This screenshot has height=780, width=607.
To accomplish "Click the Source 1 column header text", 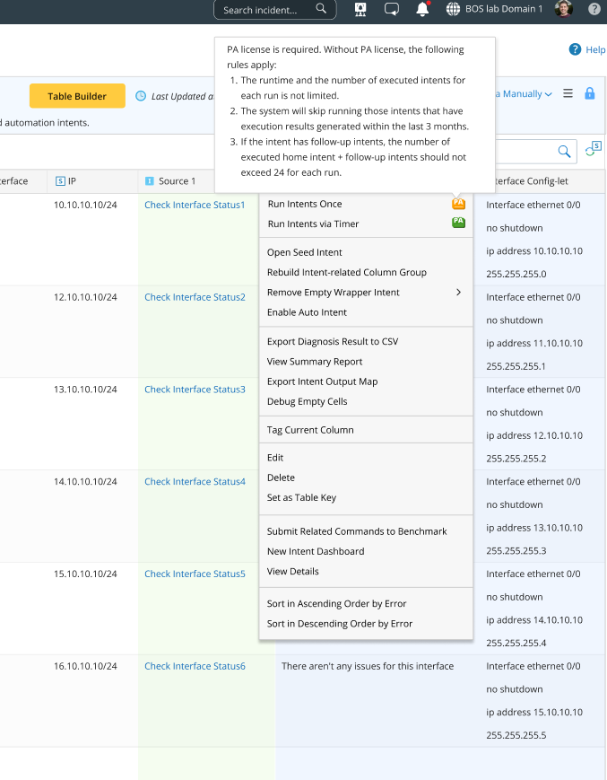I will [177, 181].
